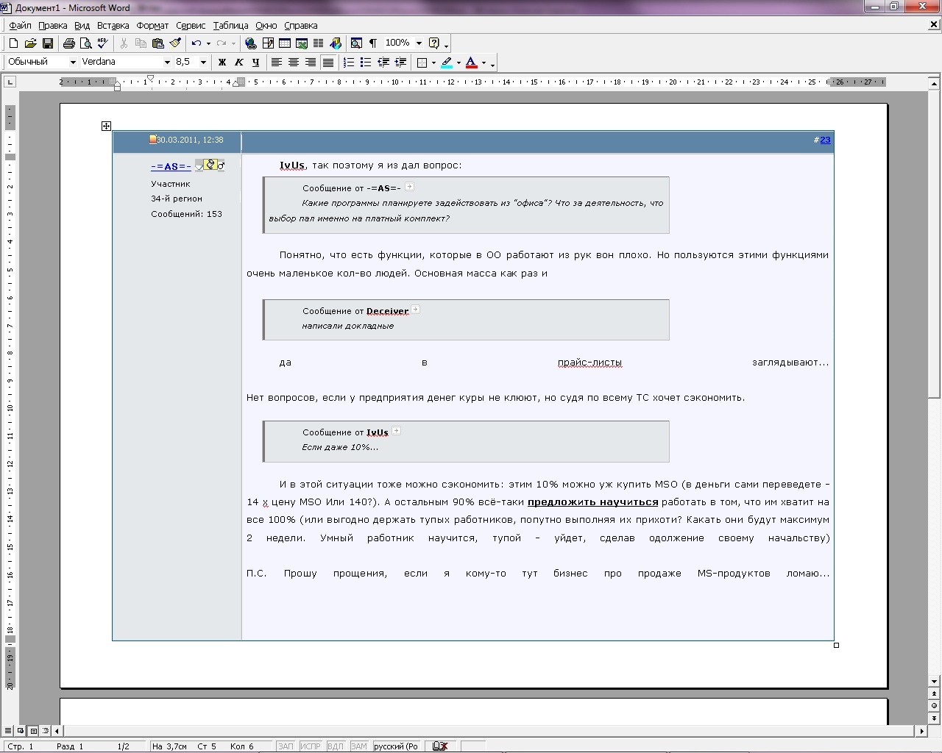Open the Таблица menu
Viewport: 942px width, 753px height.
[x=230, y=26]
